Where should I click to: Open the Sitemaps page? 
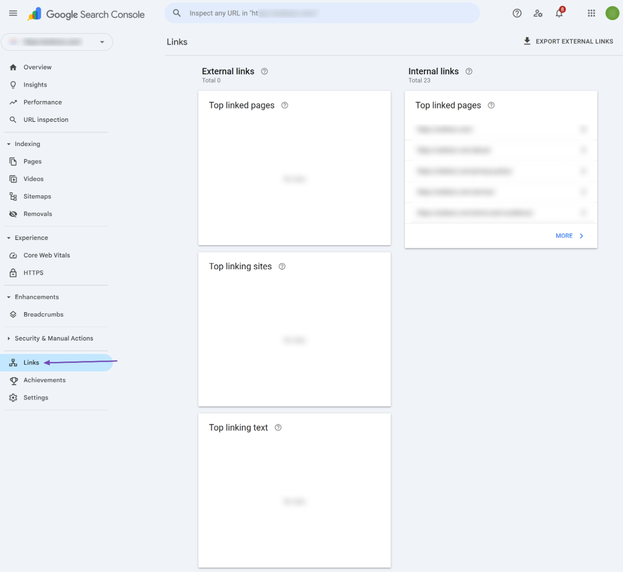click(37, 196)
